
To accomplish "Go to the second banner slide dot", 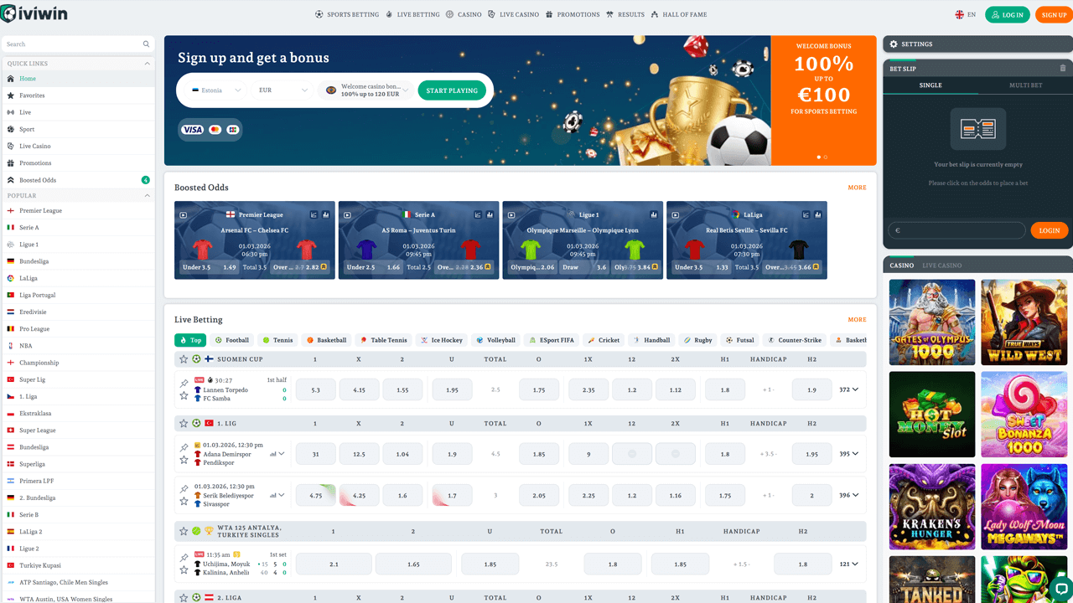I will (x=826, y=157).
